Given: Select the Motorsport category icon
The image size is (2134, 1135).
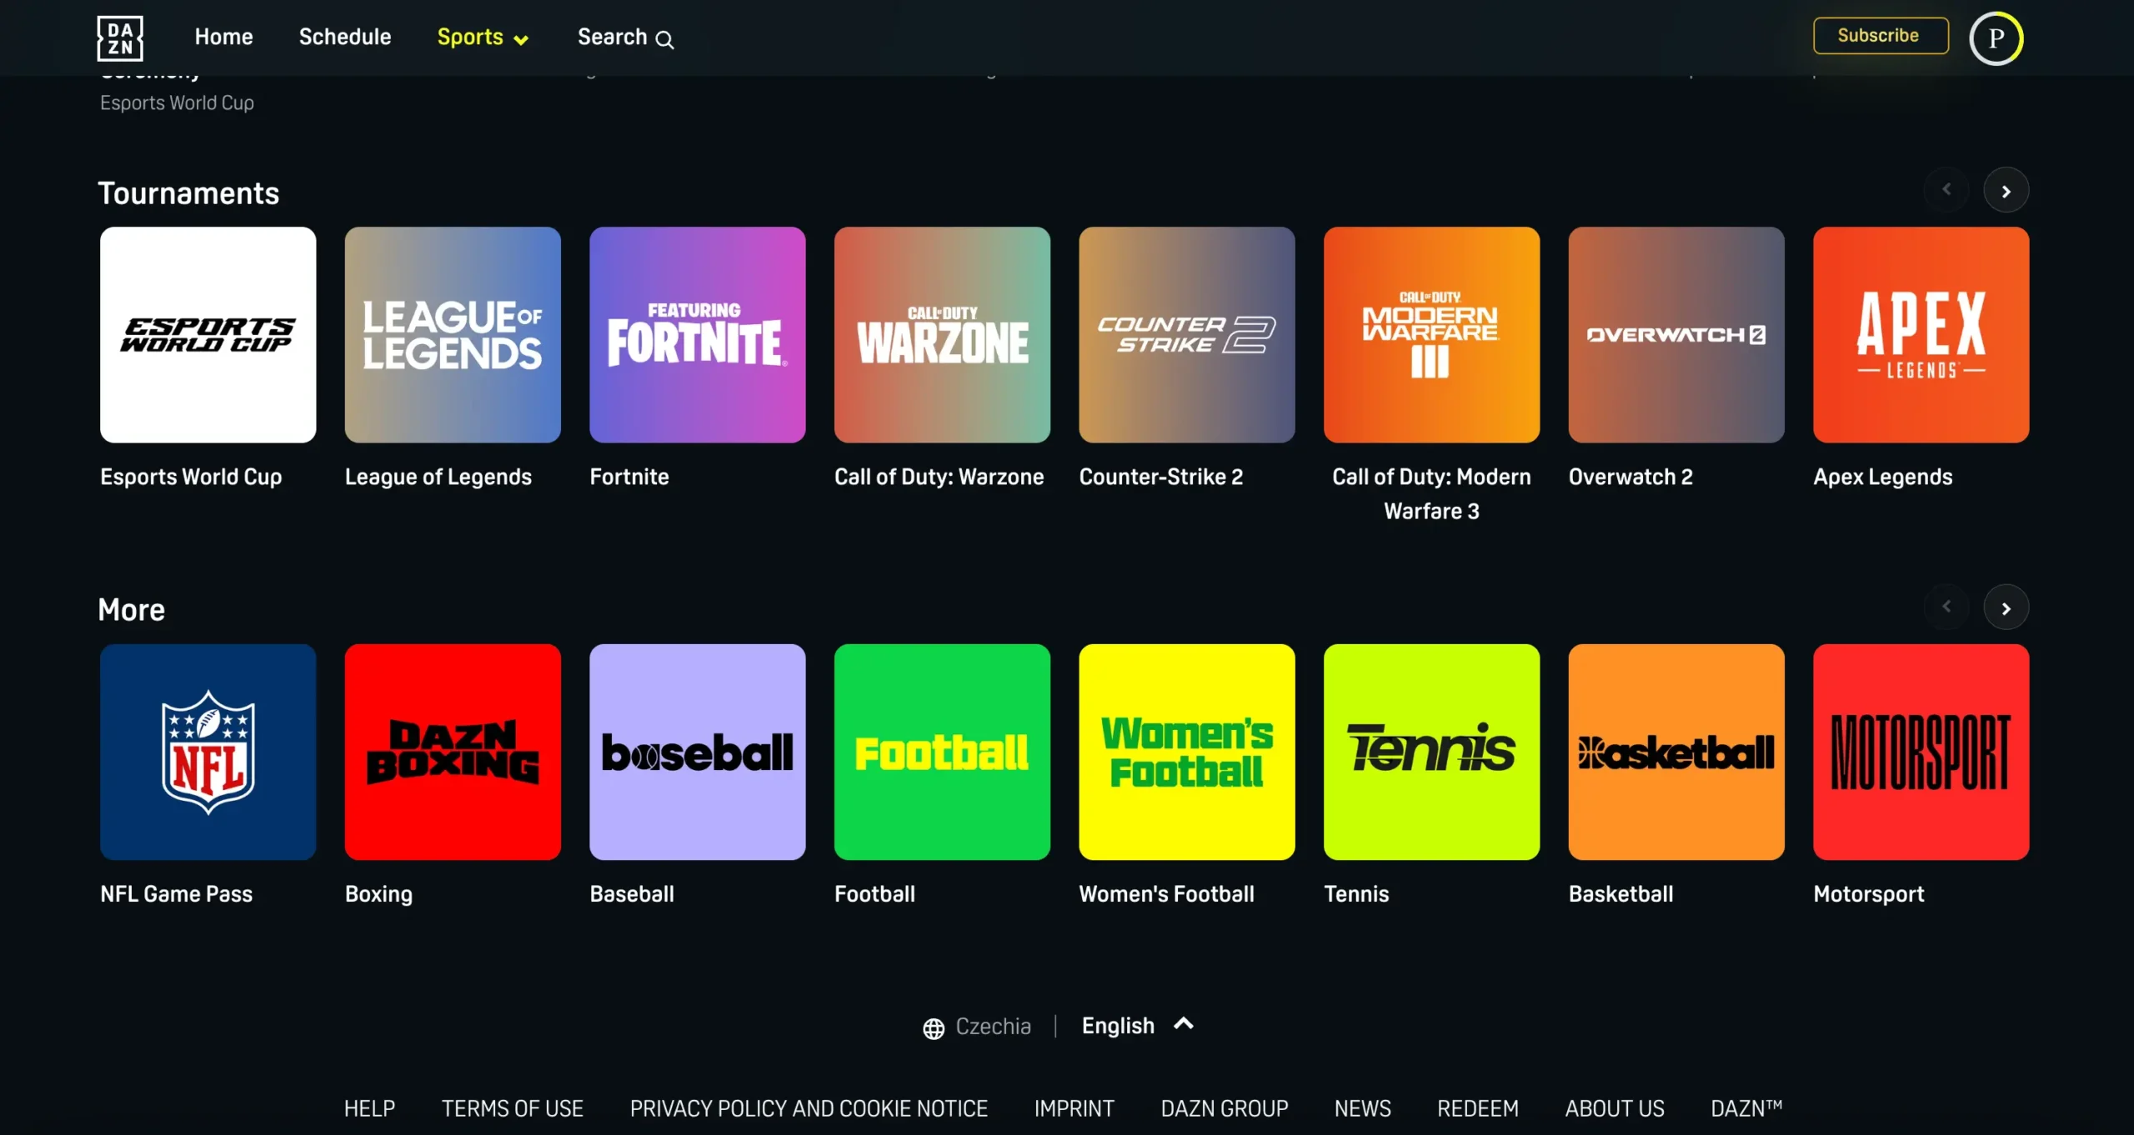Looking at the screenshot, I should click(1921, 752).
